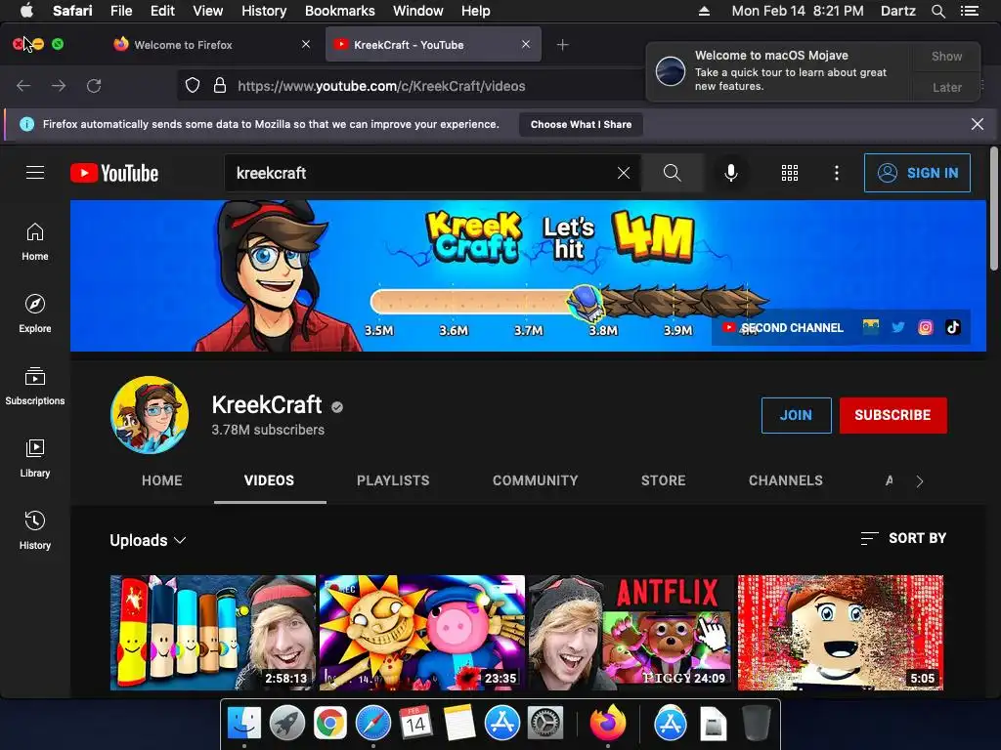This screenshot has width=1001, height=750.
Task: Click the browser address bar URL
Action: click(x=382, y=86)
